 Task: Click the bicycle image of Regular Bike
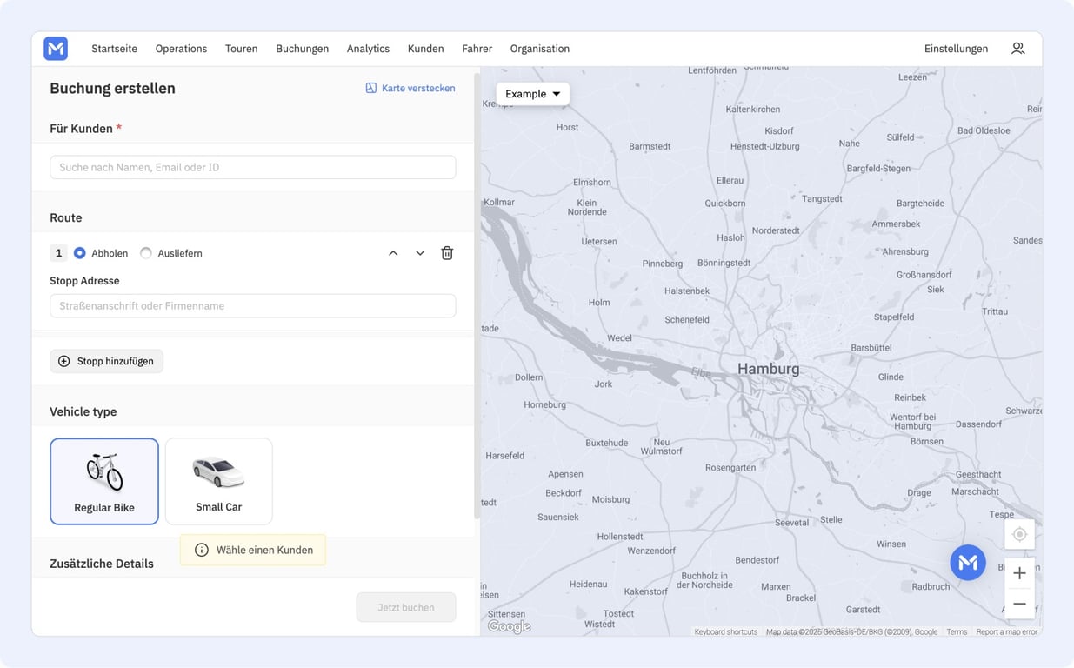coord(104,472)
